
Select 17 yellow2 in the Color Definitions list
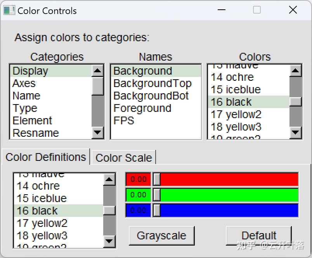42,223
